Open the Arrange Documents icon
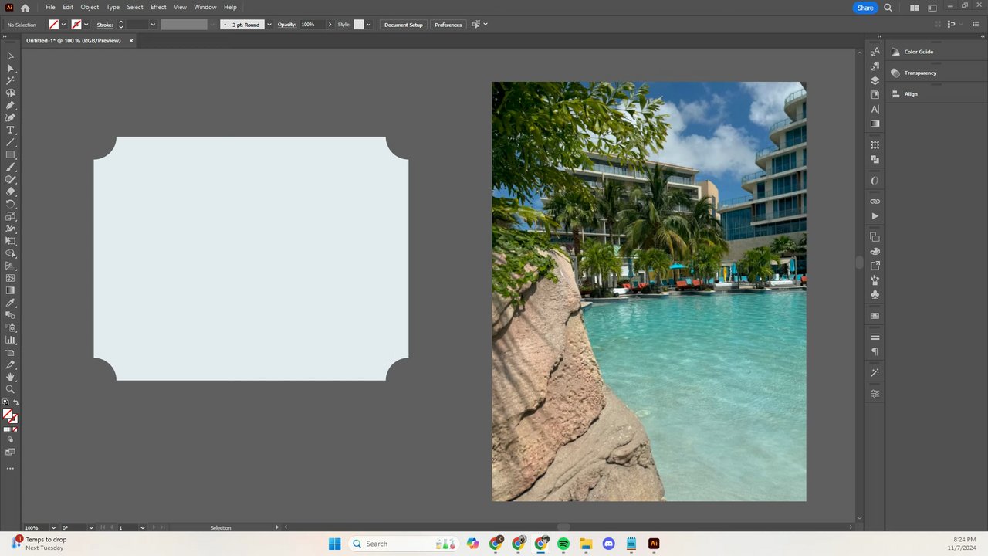This screenshot has width=988, height=556. [x=915, y=8]
